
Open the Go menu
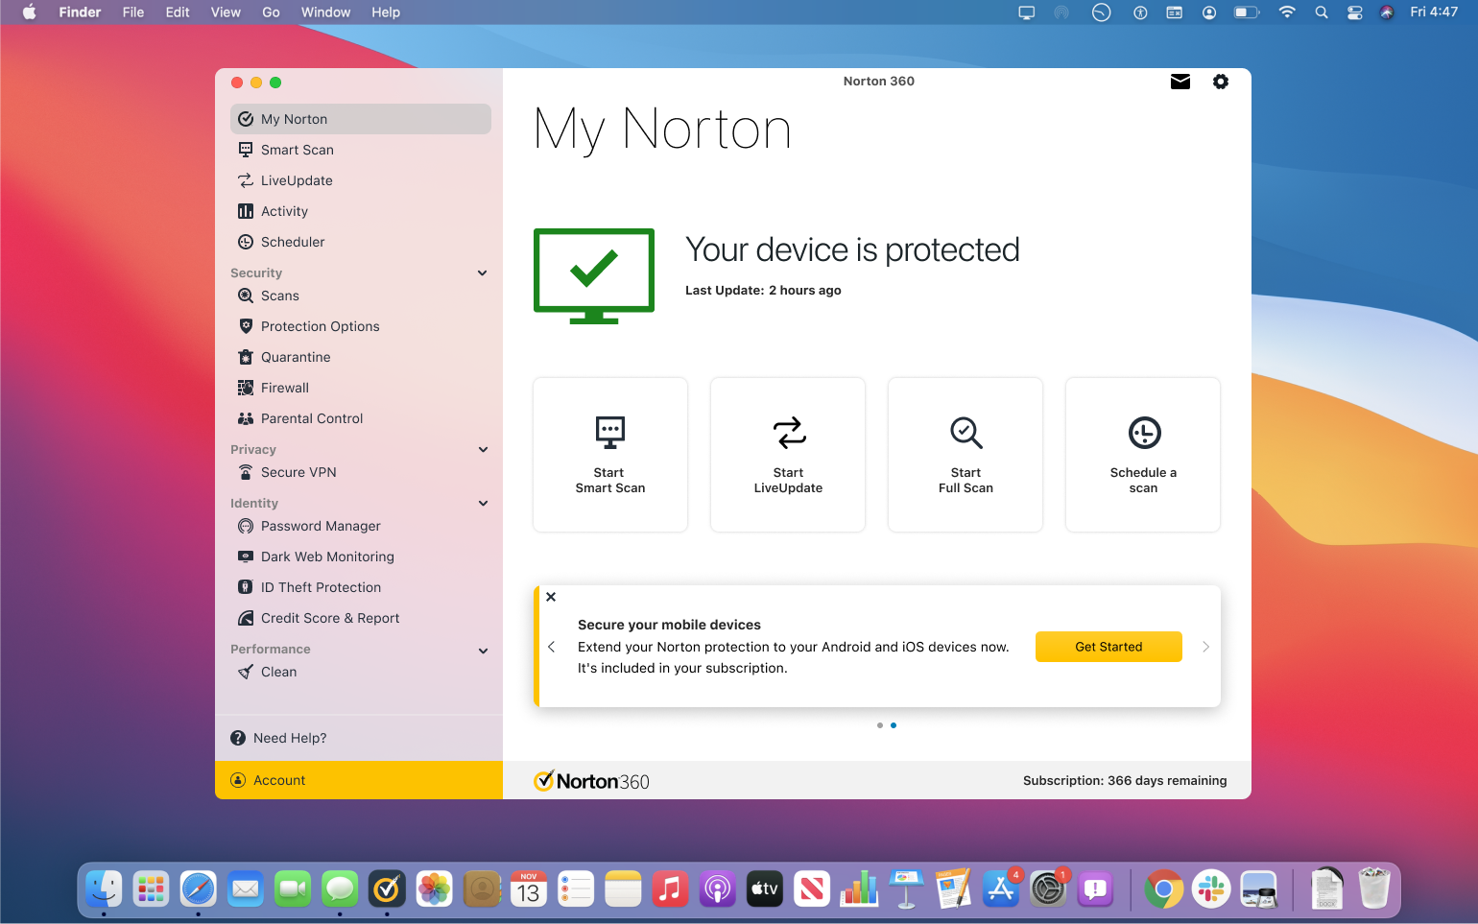[272, 12]
